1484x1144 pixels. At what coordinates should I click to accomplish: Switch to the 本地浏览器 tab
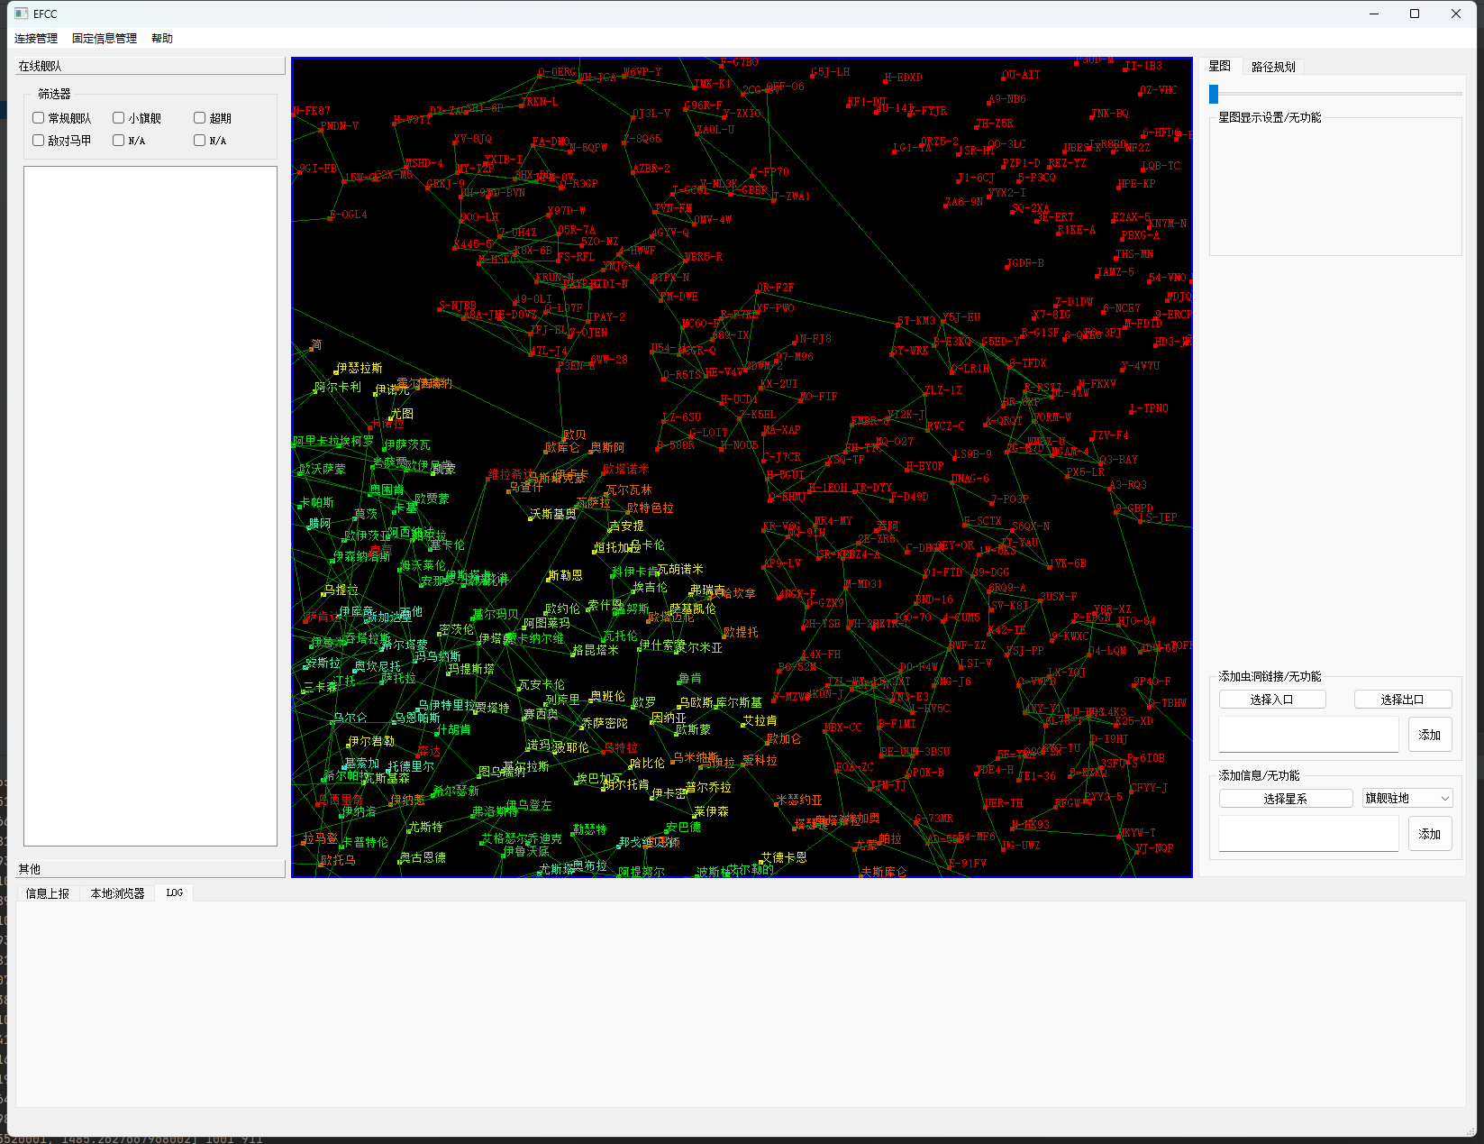click(x=117, y=893)
